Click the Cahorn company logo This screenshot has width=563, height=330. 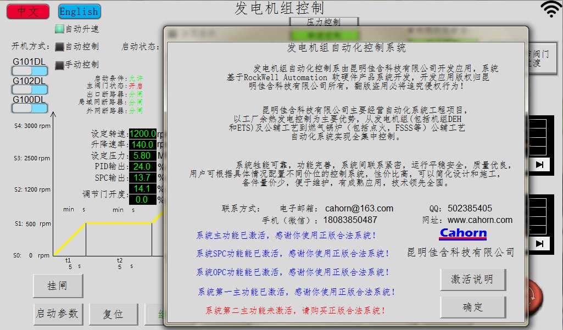463,233
